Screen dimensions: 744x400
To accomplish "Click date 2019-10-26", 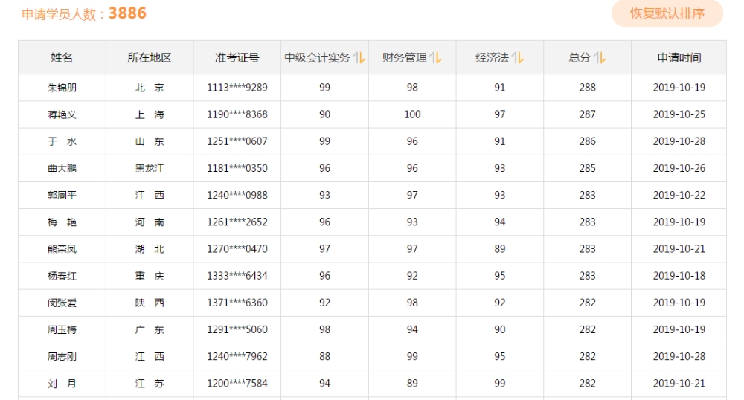I will [x=679, y=168].
